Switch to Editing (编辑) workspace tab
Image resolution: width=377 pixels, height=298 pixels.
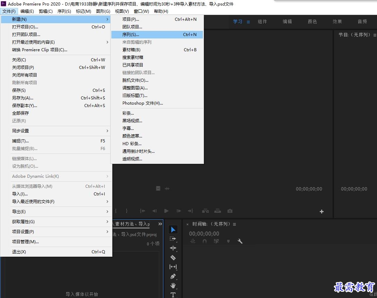pos(287,21)
